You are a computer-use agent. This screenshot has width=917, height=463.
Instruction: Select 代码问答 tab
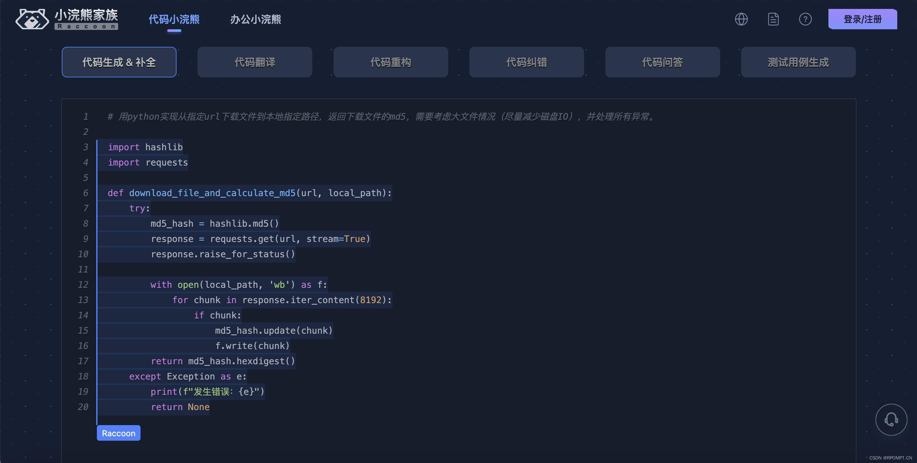click(662, 62)
